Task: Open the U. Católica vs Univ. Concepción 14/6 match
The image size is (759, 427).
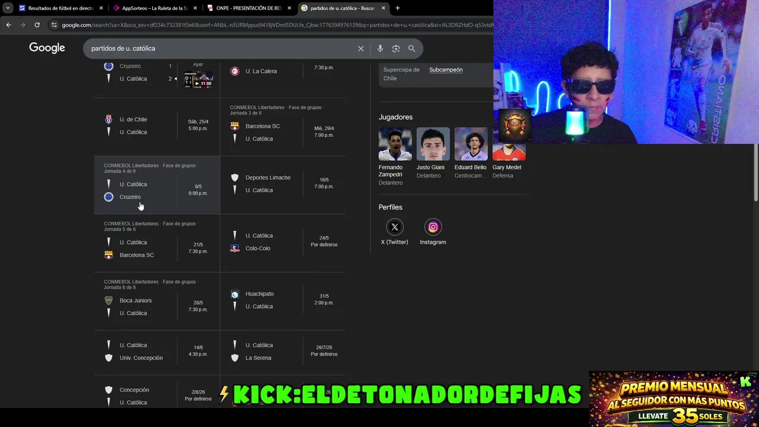Action: 157,352
